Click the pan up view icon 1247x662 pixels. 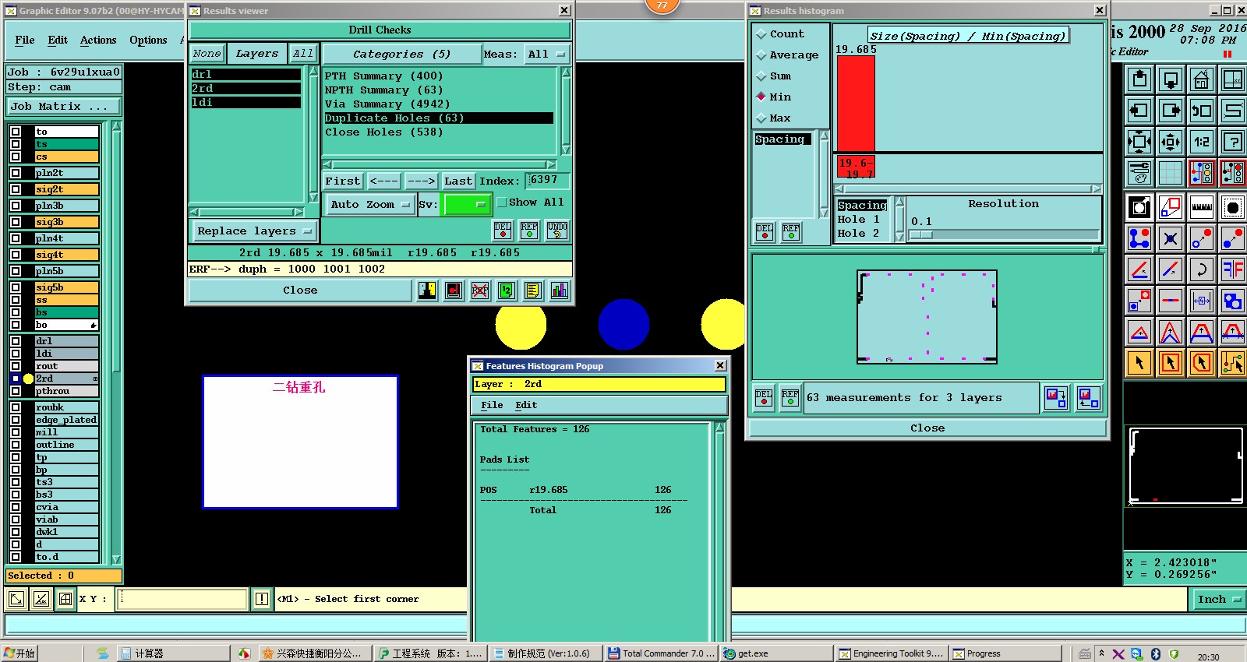click(1139, 79)
